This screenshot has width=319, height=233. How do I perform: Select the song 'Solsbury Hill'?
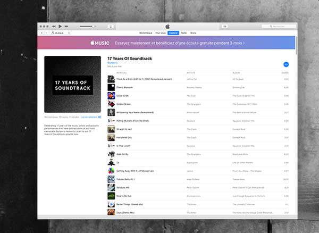tap(123, 188)
